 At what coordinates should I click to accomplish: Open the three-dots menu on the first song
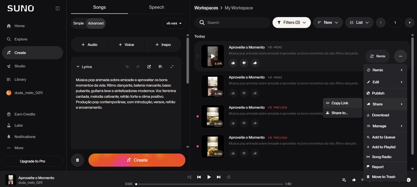point(400,56)
